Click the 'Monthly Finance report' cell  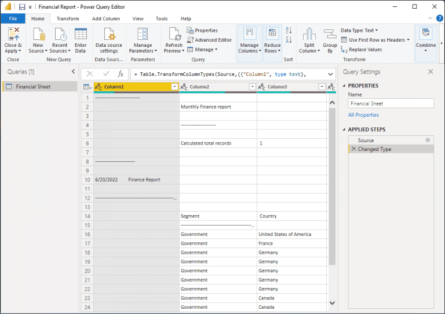(x=218, y=107)
